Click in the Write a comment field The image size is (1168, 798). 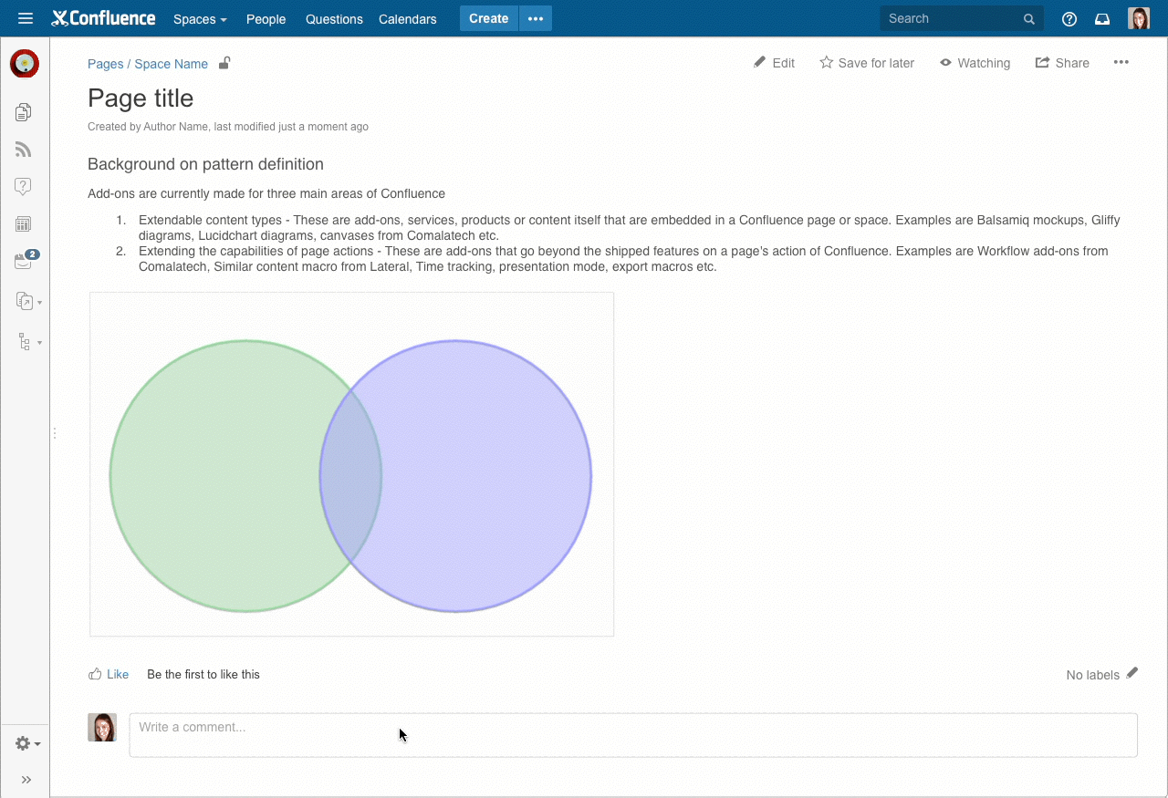click(x=632, y=735)
